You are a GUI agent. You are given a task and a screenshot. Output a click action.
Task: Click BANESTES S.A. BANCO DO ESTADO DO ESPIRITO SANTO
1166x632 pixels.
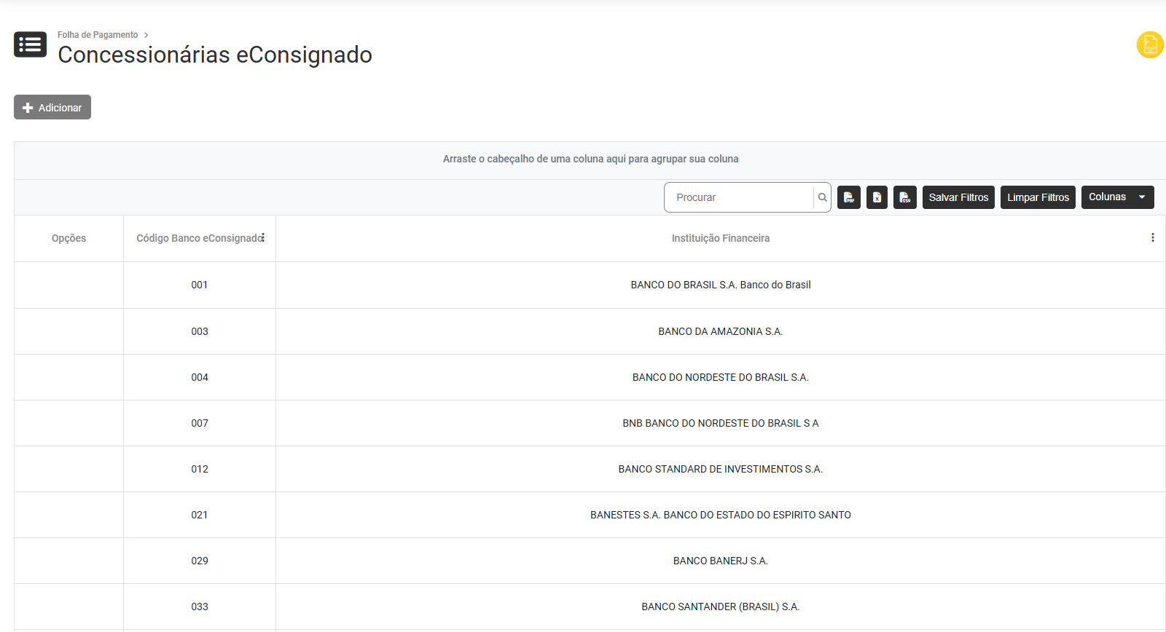click(721, 515)
